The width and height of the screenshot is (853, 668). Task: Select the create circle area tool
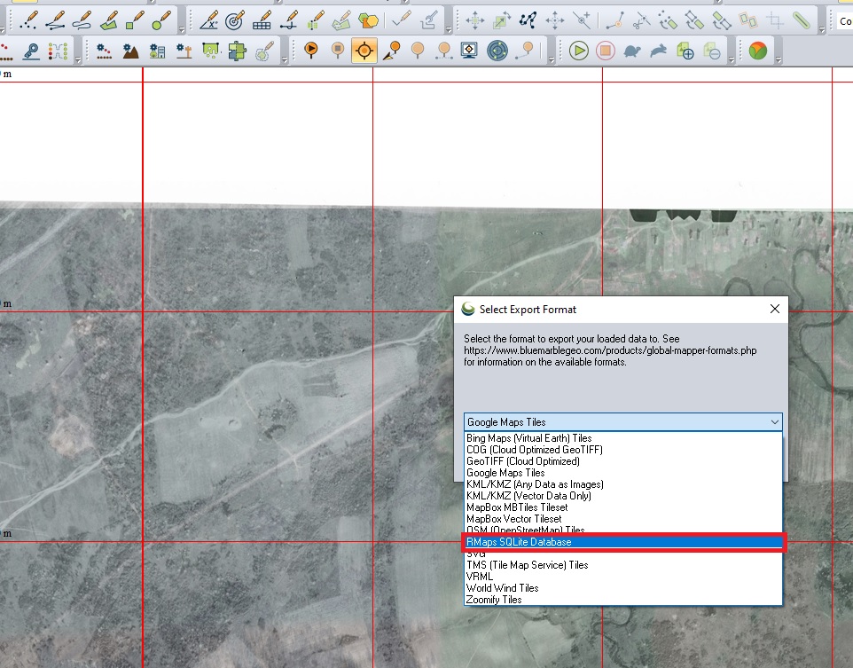pos(161,19)
